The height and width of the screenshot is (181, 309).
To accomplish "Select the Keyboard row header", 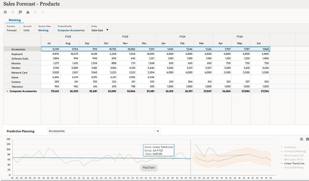I will click(x=17, y=54).
